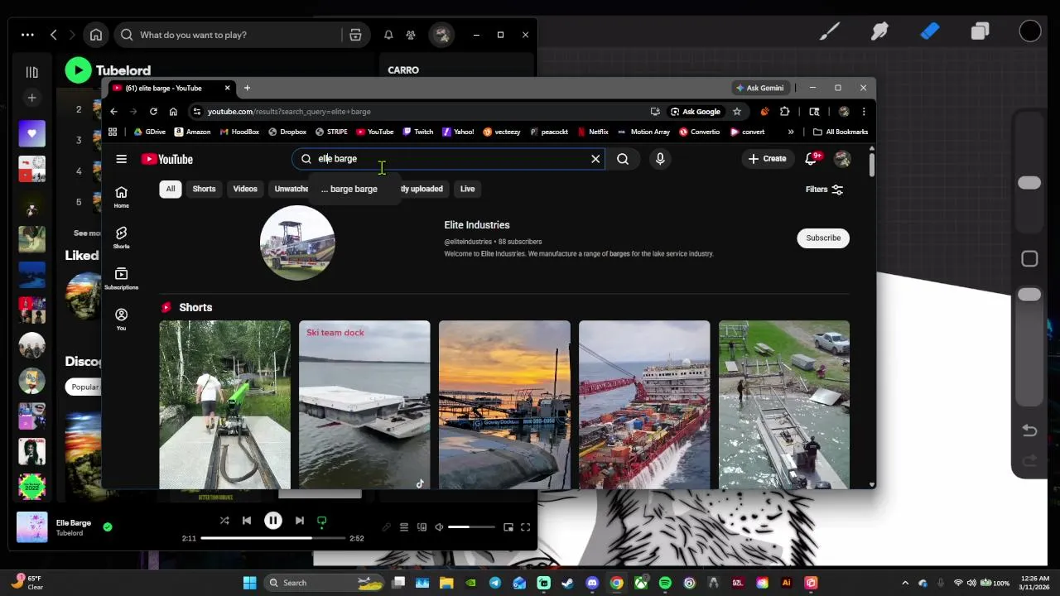Open All Bookmarks folder
Screen dimensions: 1060x596
[841, 132]
